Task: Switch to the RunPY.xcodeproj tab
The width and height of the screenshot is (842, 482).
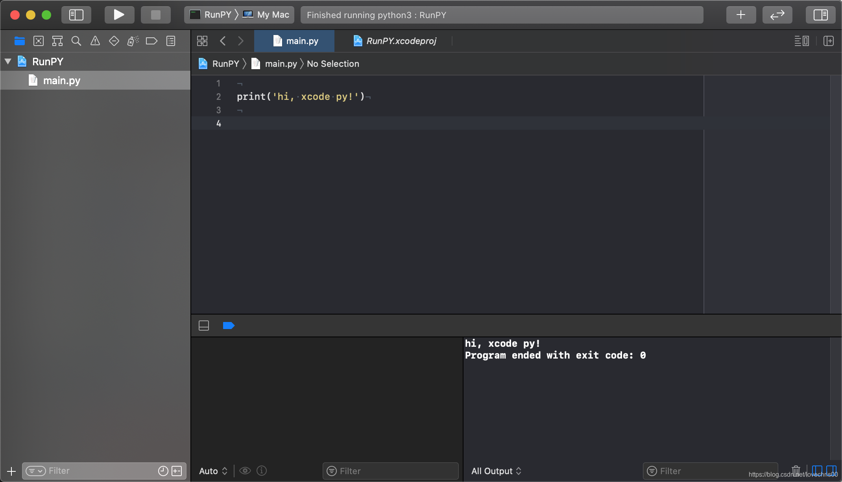Action: pos(395,41)
